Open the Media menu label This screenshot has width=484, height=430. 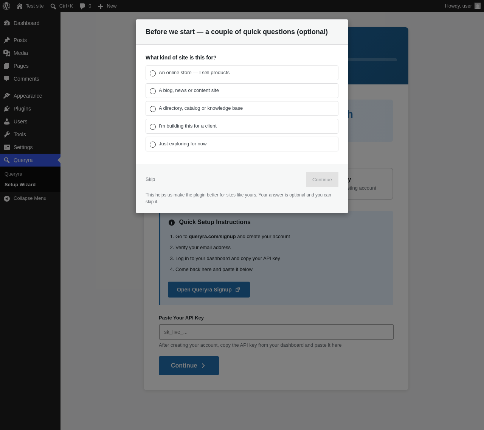pos(21,53)
